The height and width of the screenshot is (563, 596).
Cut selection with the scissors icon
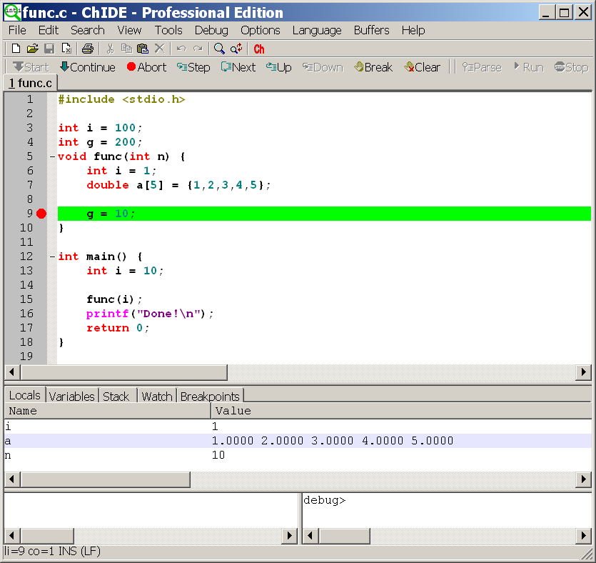coord(111,48)
